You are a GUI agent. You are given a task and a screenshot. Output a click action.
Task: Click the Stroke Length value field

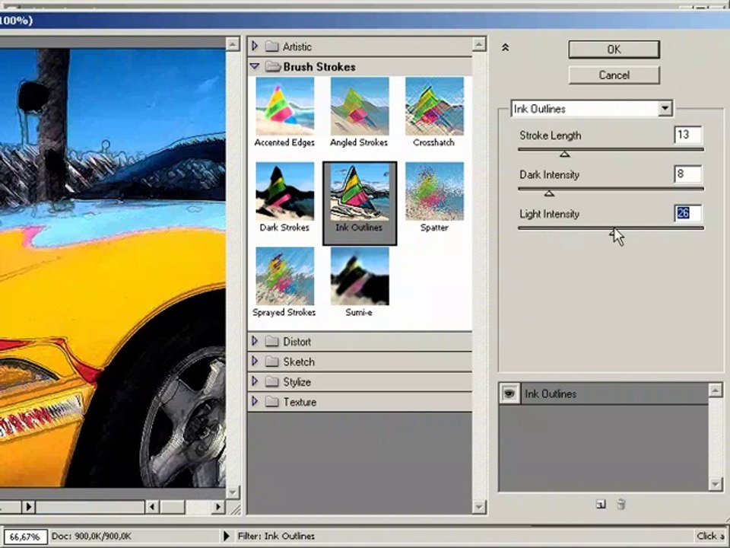(x=687, y=135)
